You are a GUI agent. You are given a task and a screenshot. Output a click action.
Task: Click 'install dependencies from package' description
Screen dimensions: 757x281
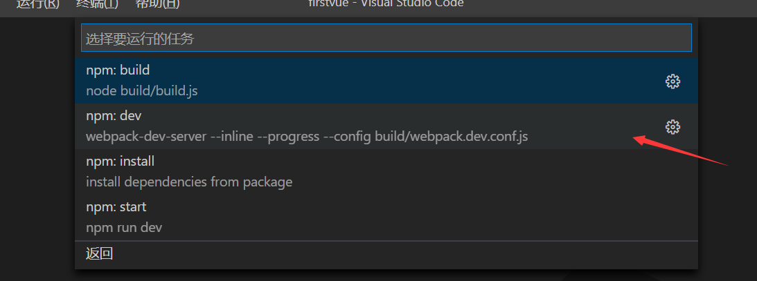coord(189,182)
